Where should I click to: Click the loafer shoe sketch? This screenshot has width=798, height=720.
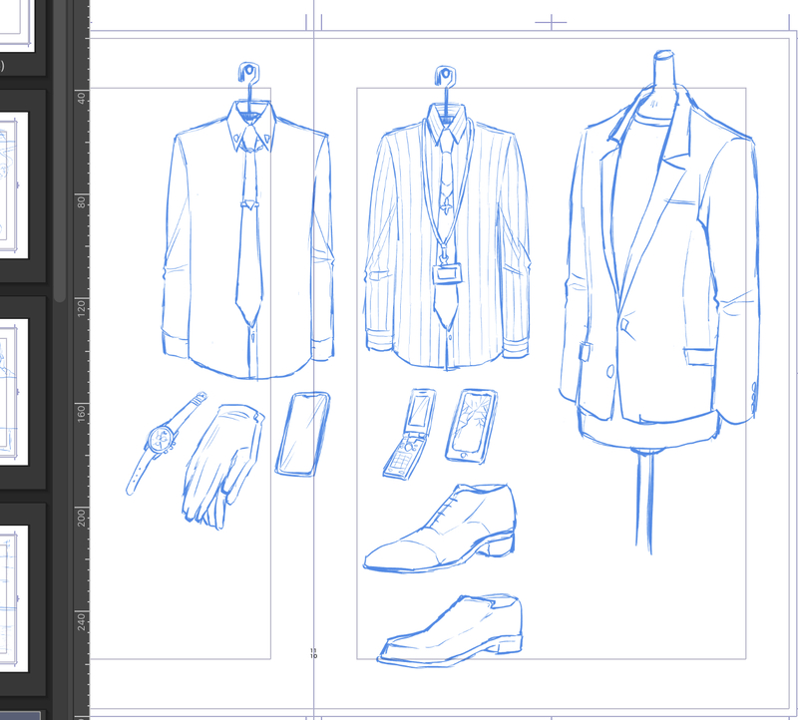tap(451, 630)
